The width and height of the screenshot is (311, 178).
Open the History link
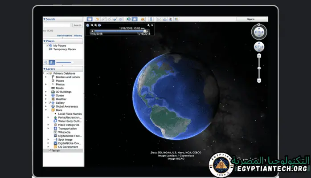(78, 35)
